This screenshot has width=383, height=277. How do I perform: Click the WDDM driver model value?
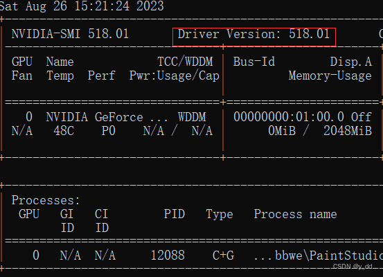pos(192,117)
